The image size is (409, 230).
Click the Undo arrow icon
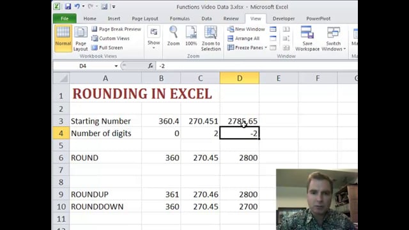(x=77, y=6)
